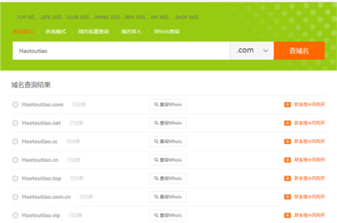Click the 已注册 status next to Haotoutiao.com.cn

pyautogui.click(x=86, y=197)
